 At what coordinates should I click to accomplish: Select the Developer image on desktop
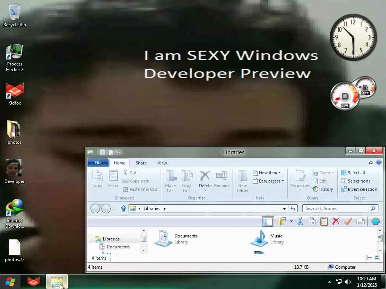point(14,171)
